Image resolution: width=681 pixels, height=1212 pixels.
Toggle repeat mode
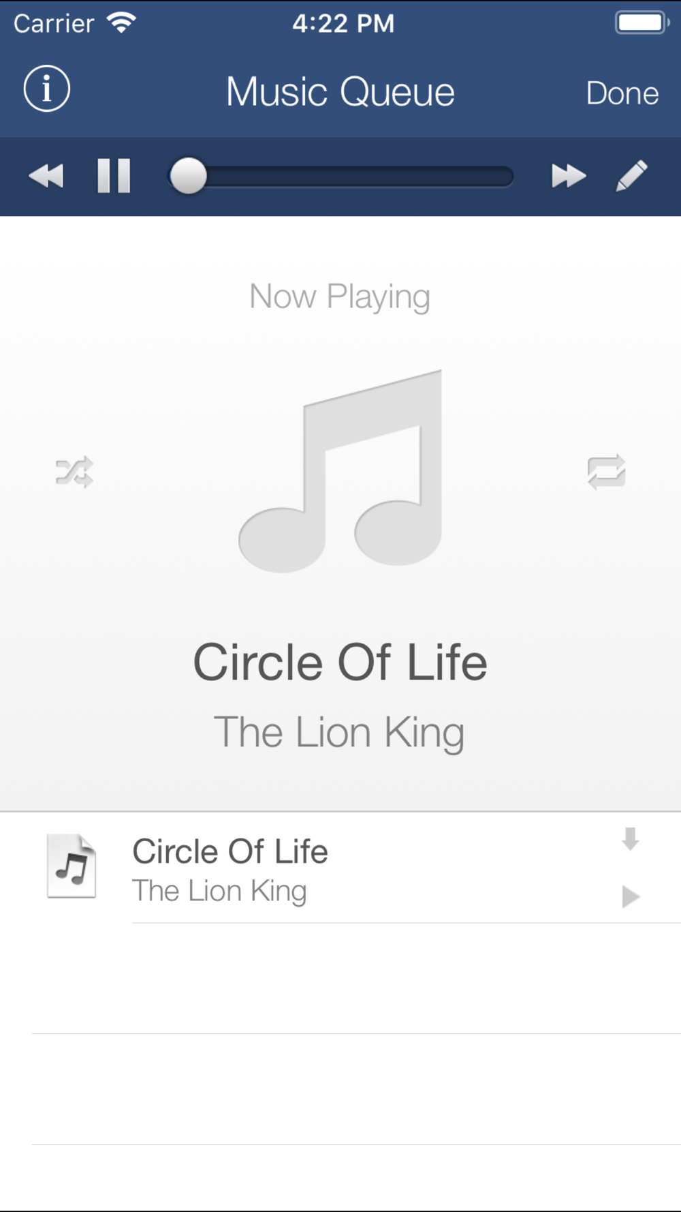(606, 472)
